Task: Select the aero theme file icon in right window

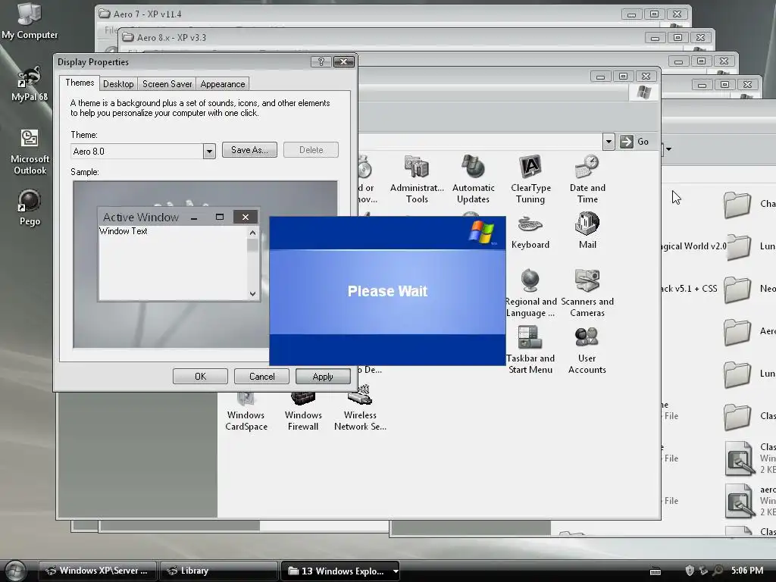Action: [x=739, y=501]
